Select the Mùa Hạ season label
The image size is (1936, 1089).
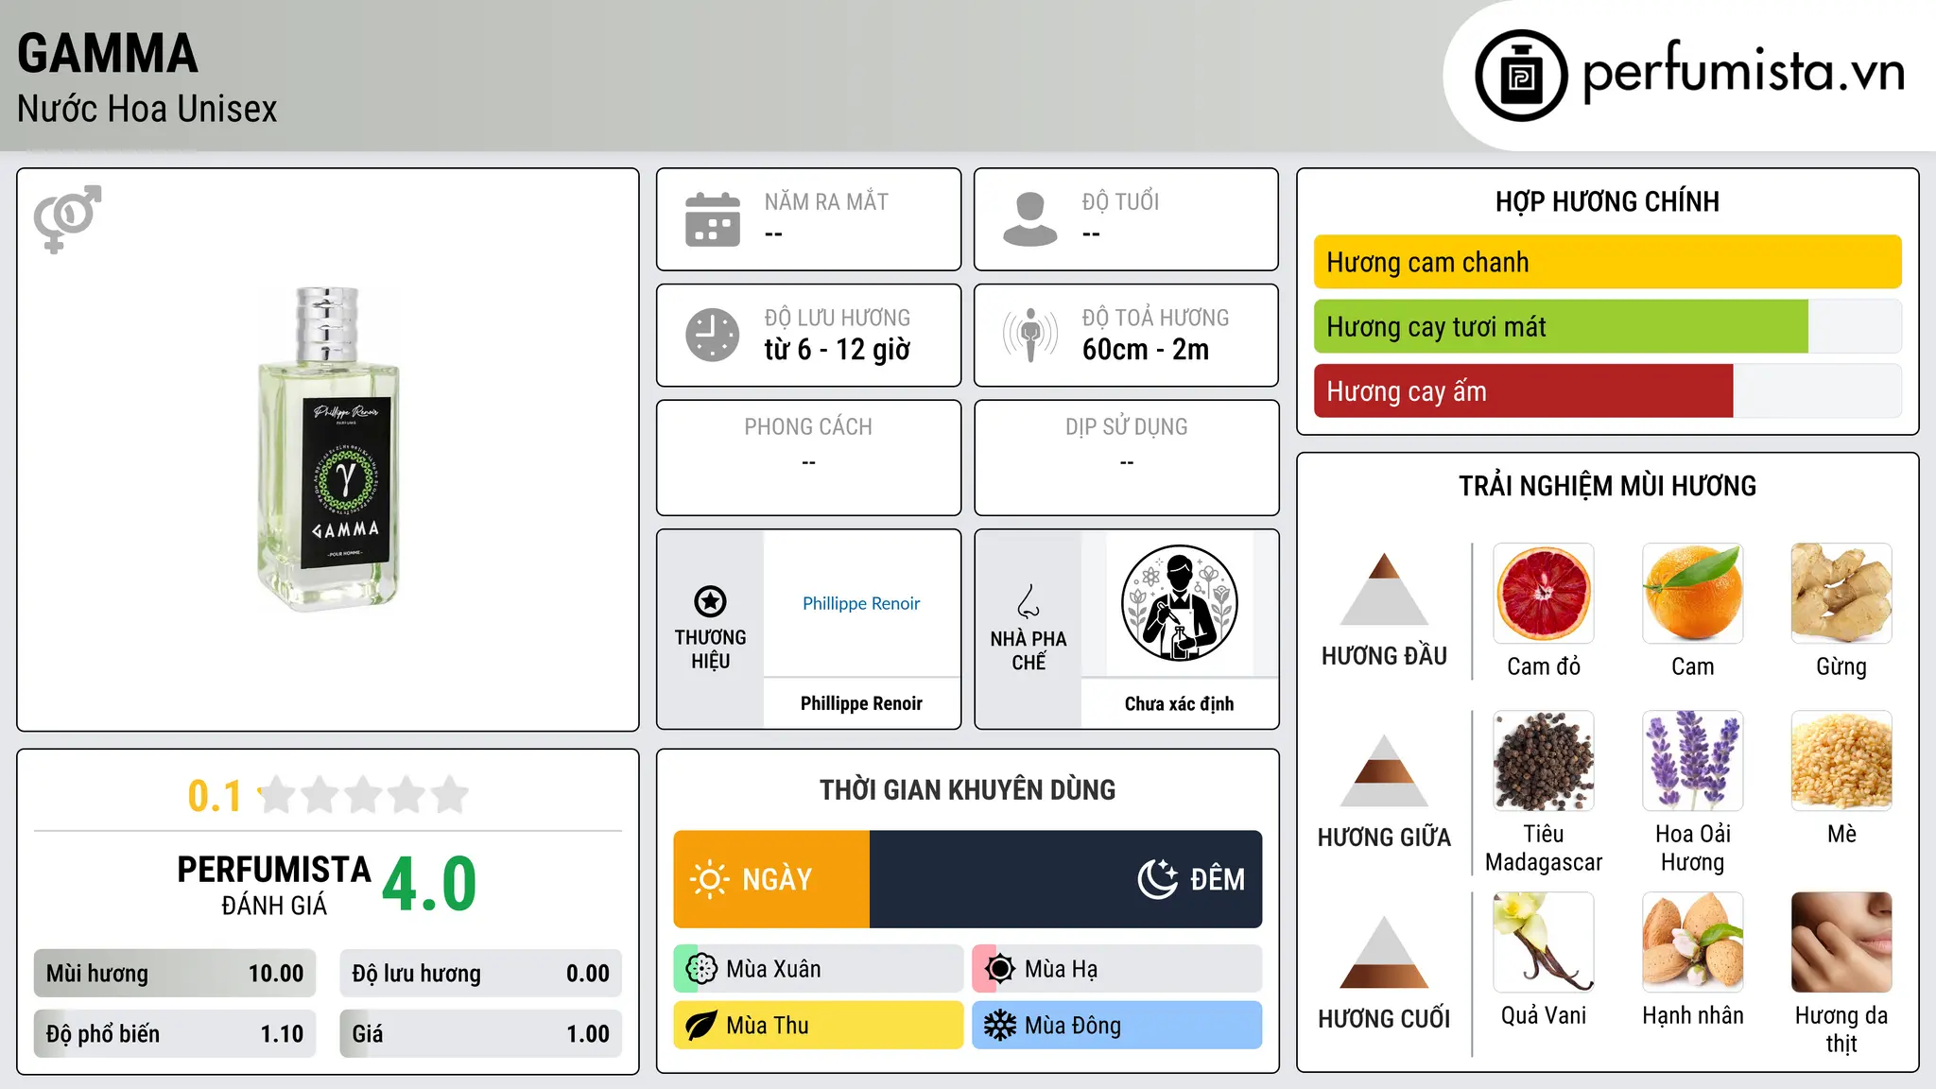tap(1062, 969)
